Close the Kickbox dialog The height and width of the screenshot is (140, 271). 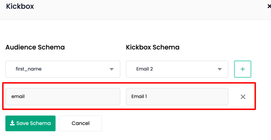pyautogui.click(x=269, y=6)
